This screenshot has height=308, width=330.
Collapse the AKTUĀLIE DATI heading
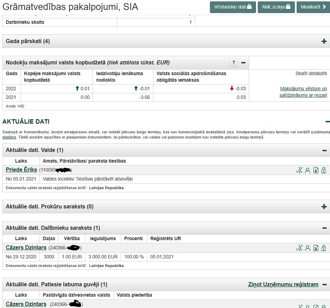click(x=327, y=122)
